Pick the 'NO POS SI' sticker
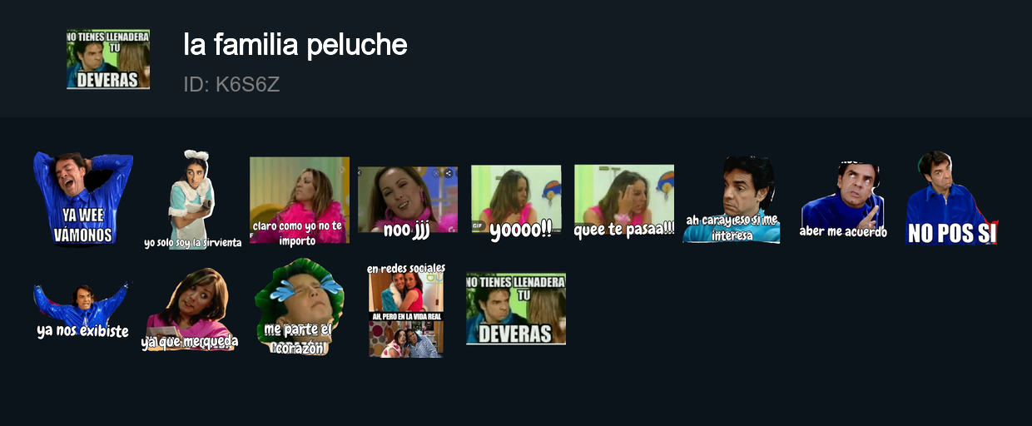 click(950, 199)
